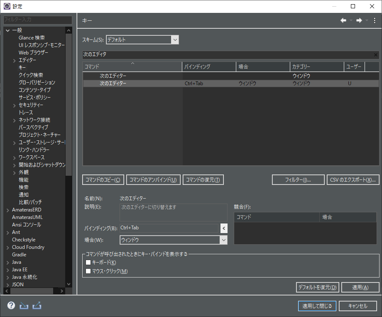Click tree scrollbar up arrow
382x317 pixels.
(69, 30)
